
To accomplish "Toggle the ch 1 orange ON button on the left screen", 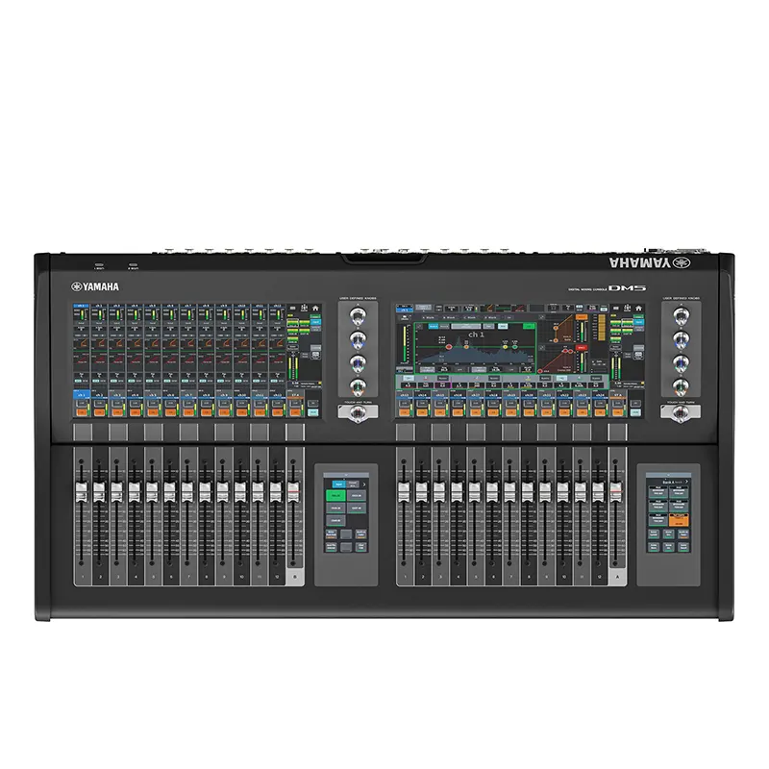I will click(x=82, y=412).
